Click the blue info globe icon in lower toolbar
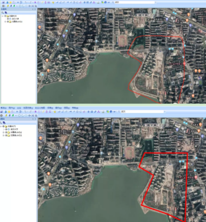Image resolution: width=206 pixels, height=222 pixels. point(111,112)
